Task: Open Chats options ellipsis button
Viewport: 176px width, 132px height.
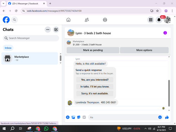Action: click(x=48, y=30)
